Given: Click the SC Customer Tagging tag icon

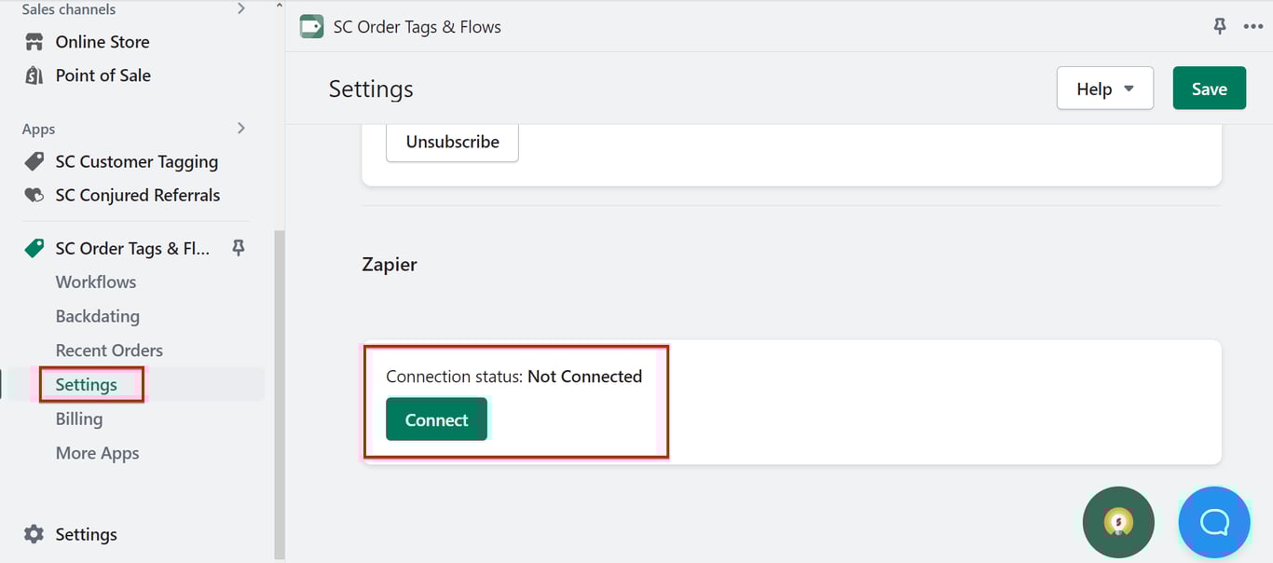Looking at the screenshot, I should coord(34,161).
